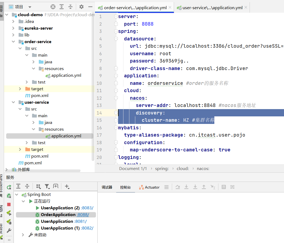
Task: Click rerun icon in services sidebar
Action: click(x=9, y=187)
